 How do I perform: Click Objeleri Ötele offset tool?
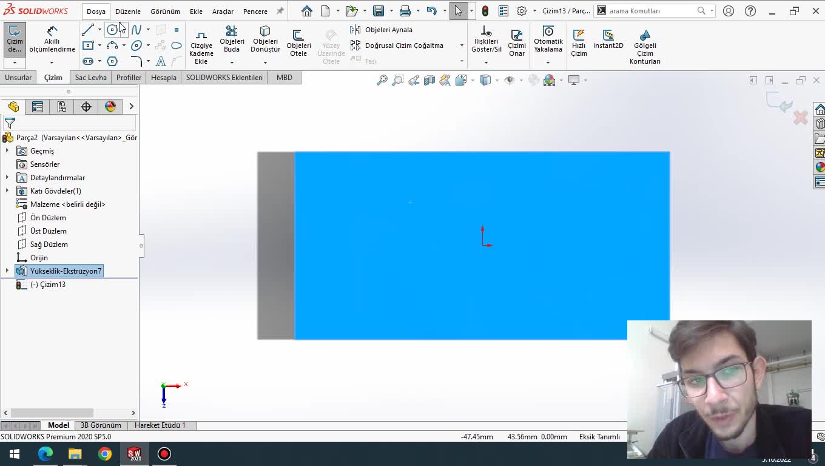click(298, 42)
